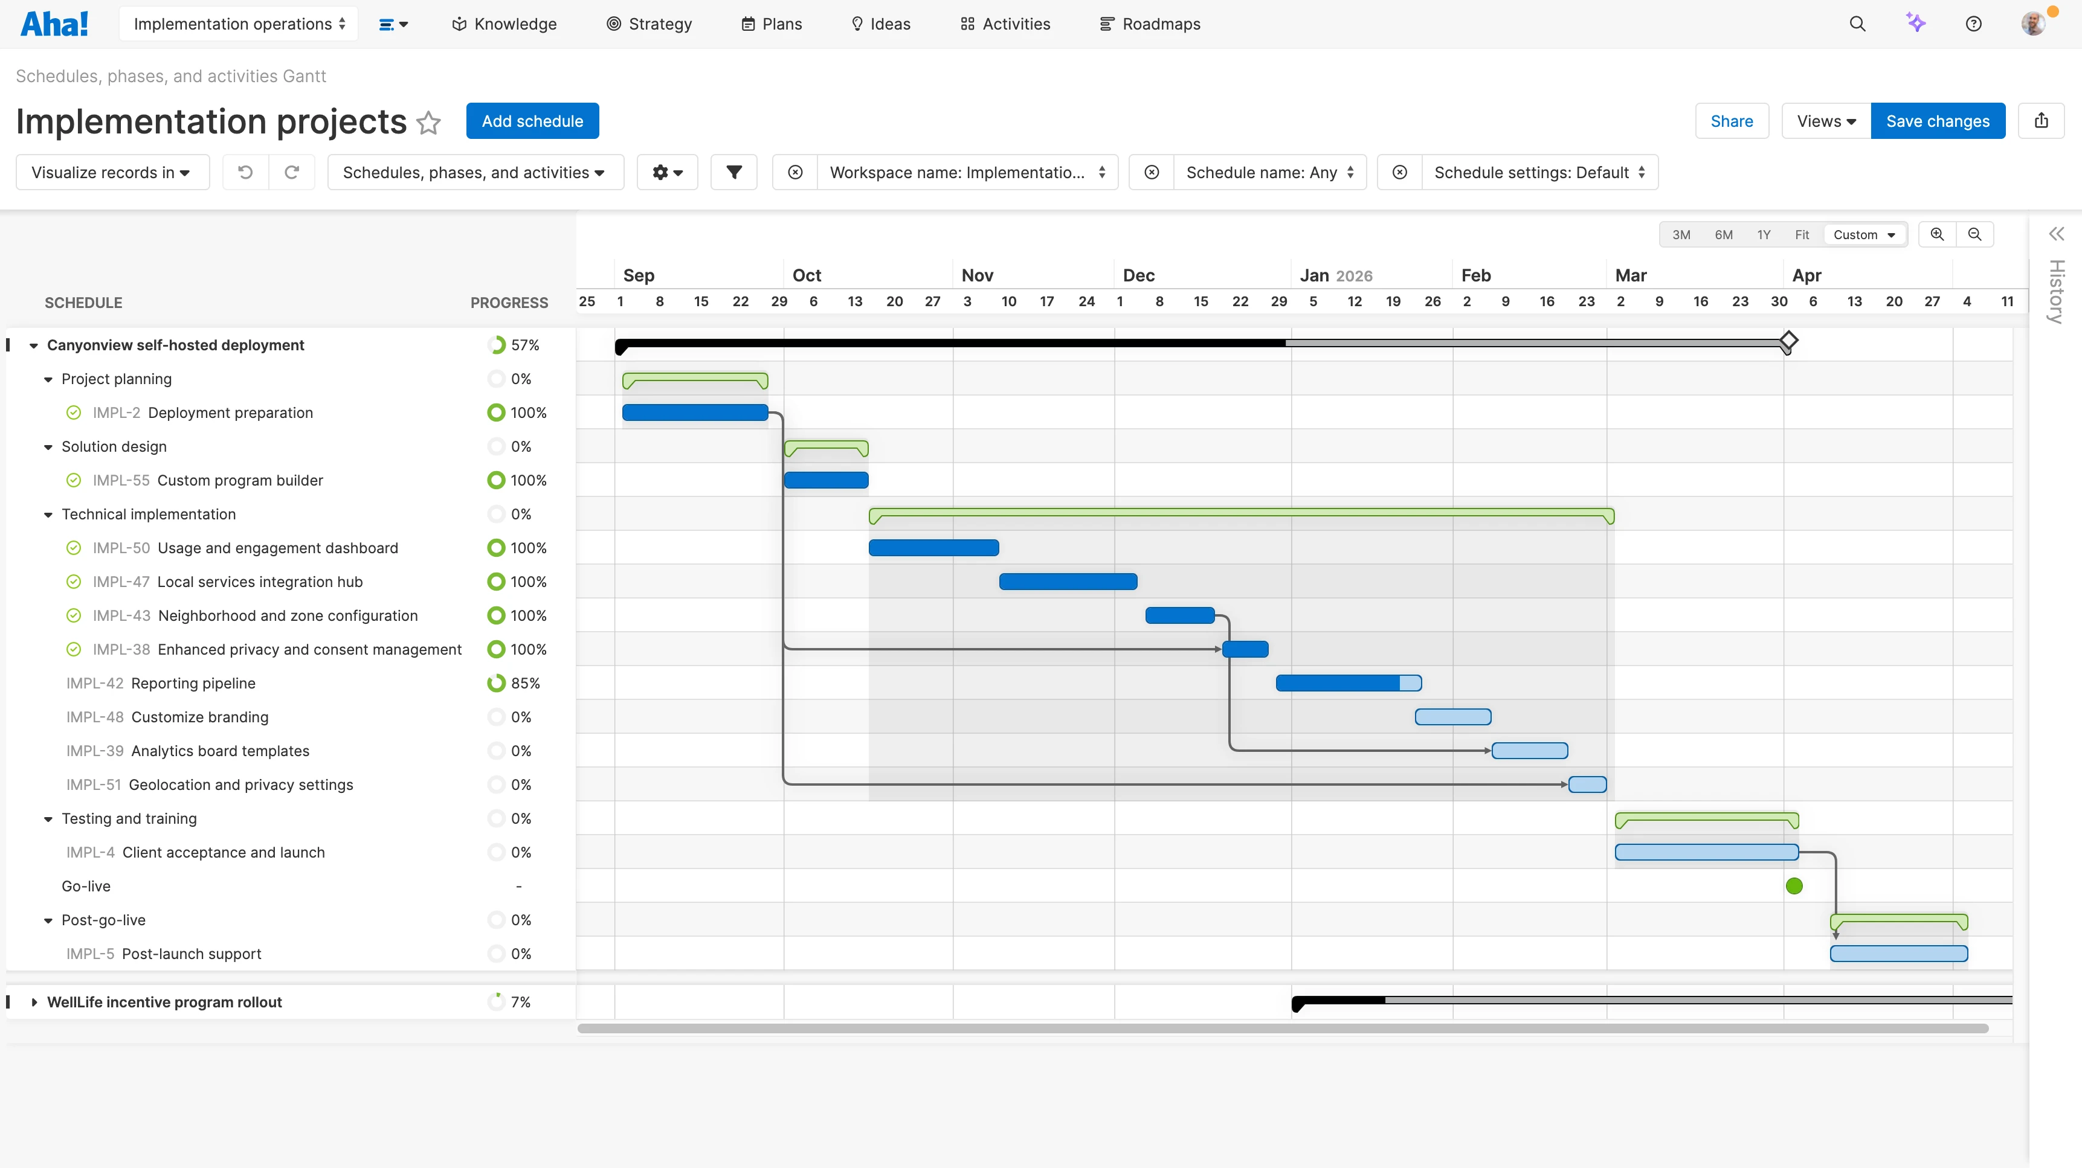Remove the Workspace name filter

point(795,172)
